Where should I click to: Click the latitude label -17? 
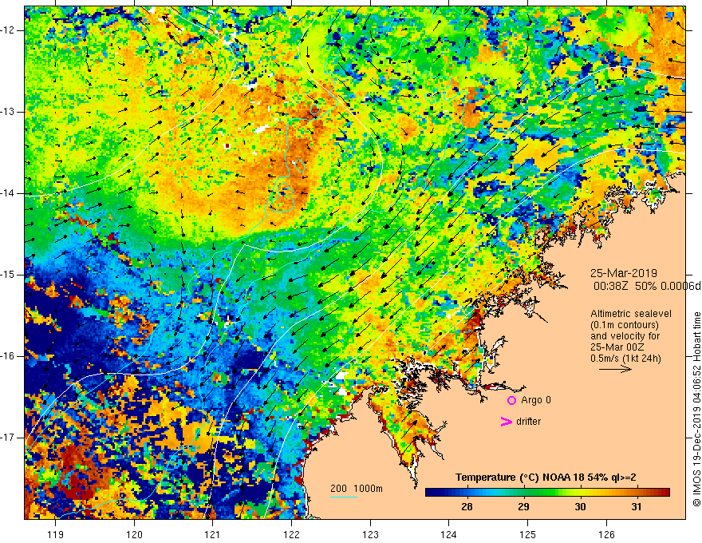(x=9, y=438)
